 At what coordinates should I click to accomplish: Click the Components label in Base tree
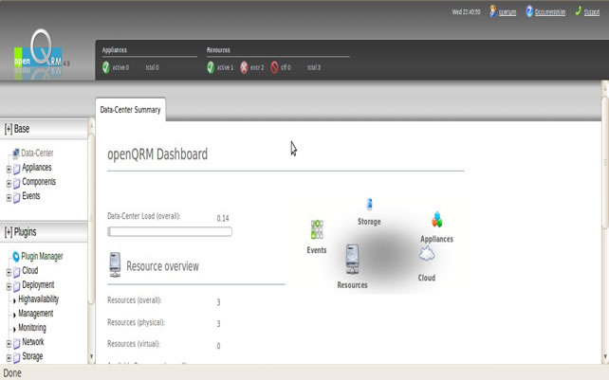click(x=39, y=182)
